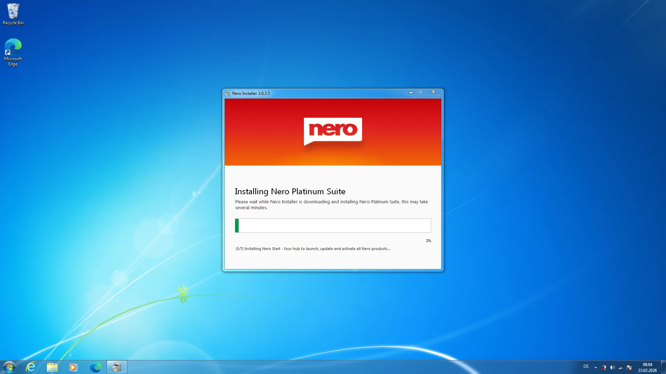Click the green installation progress bar

coord(237,225)
